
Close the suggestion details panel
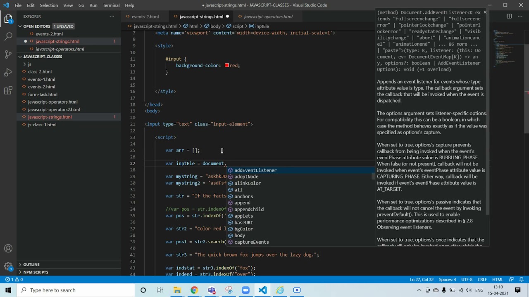point(485,12)
